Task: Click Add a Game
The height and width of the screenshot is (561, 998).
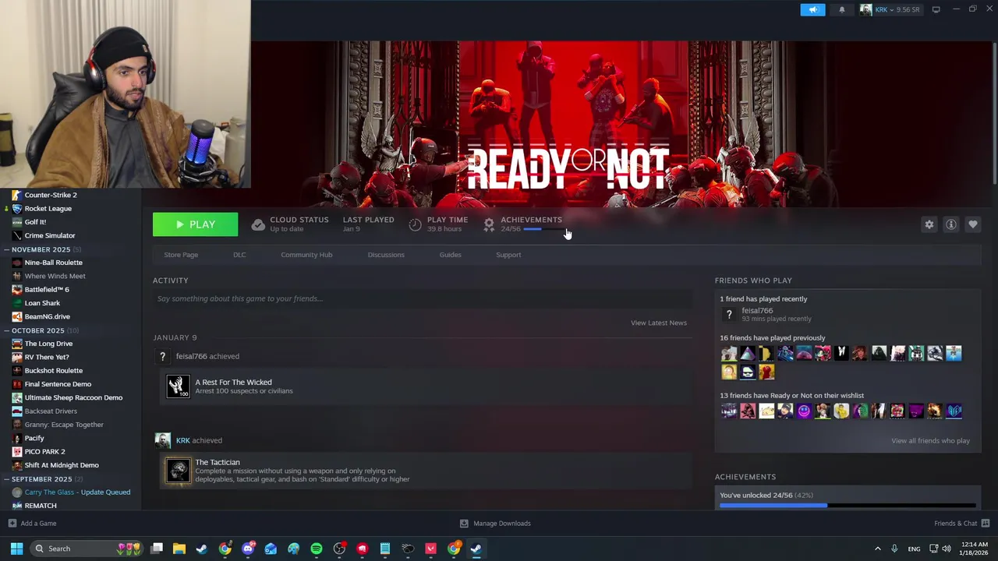Action: (32, 524)
